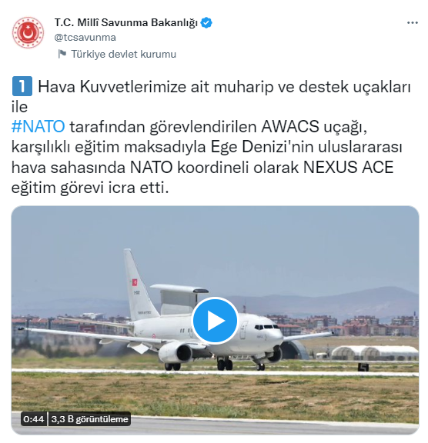Click the left jet engine in the video
428x443 pixels.
176,352
